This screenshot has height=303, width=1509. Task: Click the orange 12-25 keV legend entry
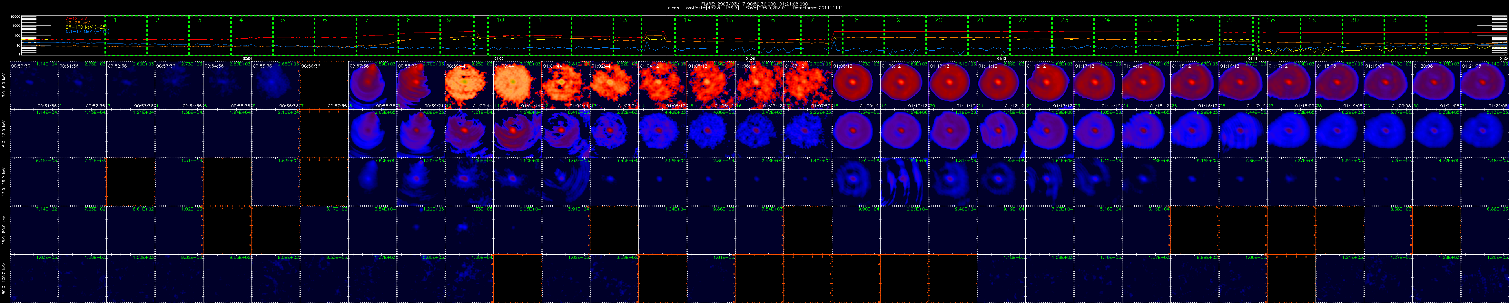coord(78,23)
